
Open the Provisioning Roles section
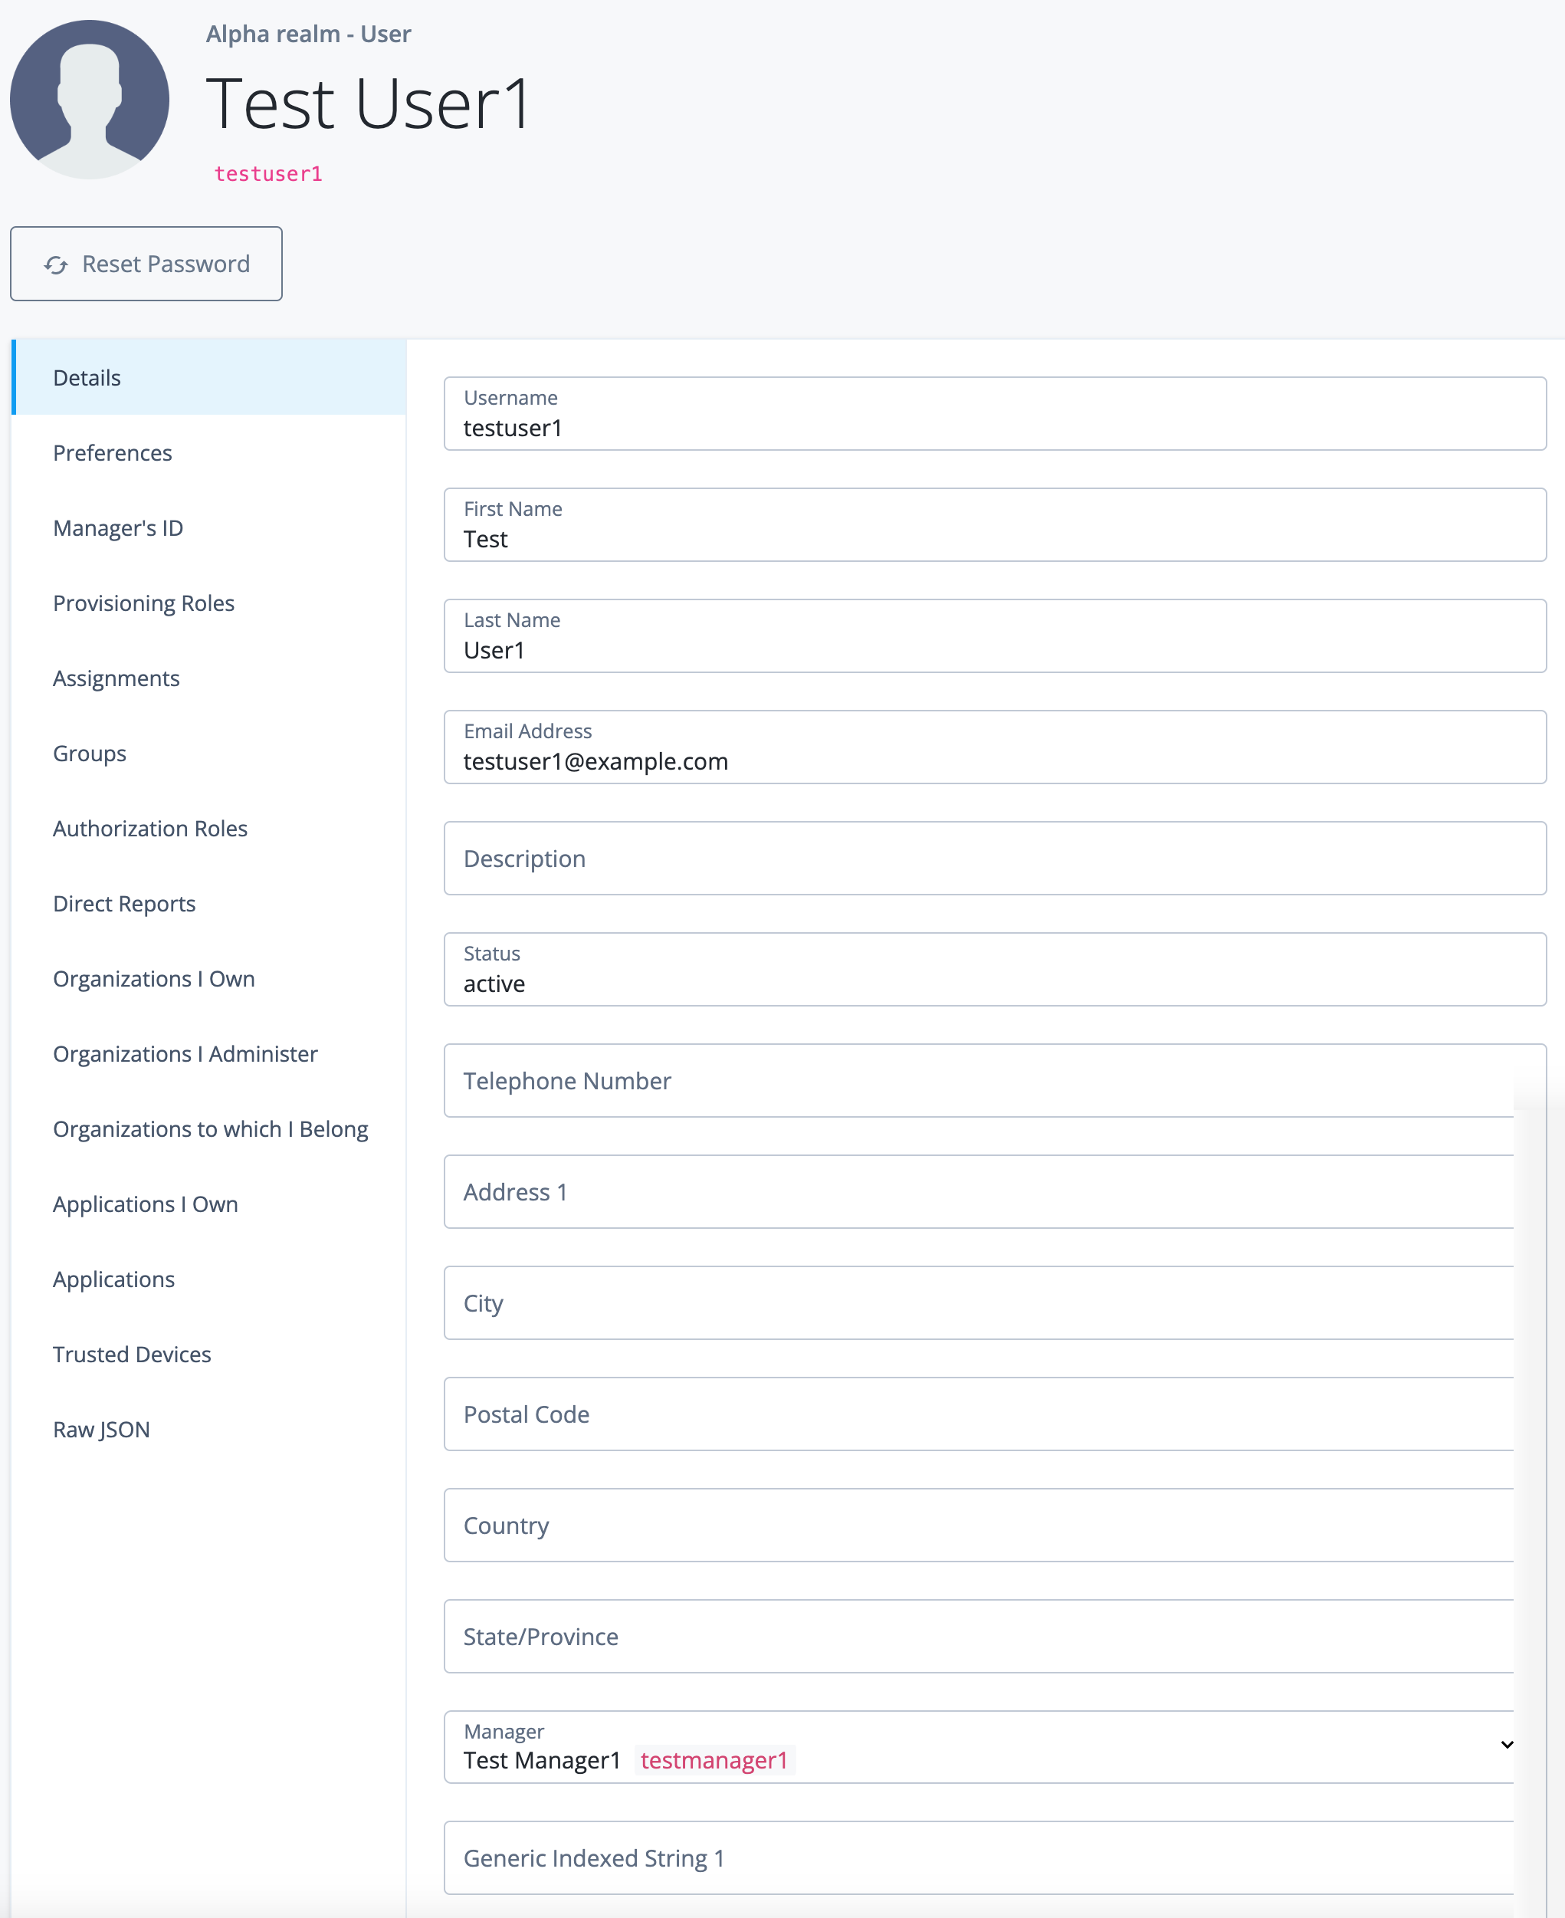pyautogui.click(x=143, y=603)
